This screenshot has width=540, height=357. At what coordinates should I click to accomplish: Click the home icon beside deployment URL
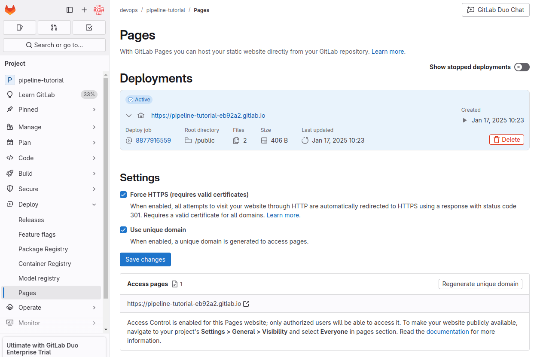[141, 115]
